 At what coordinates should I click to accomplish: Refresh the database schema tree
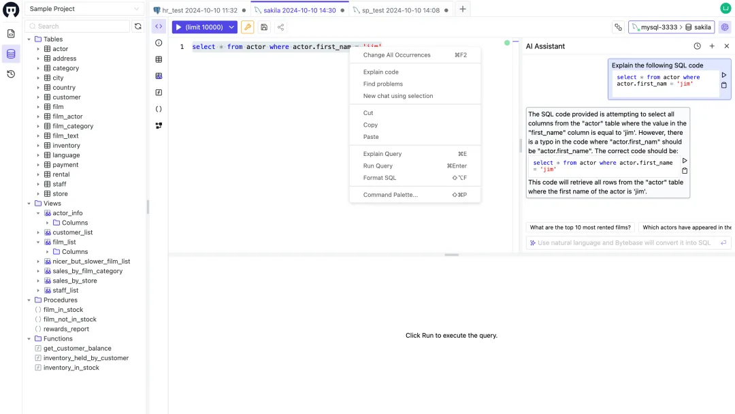pos(137,26)
